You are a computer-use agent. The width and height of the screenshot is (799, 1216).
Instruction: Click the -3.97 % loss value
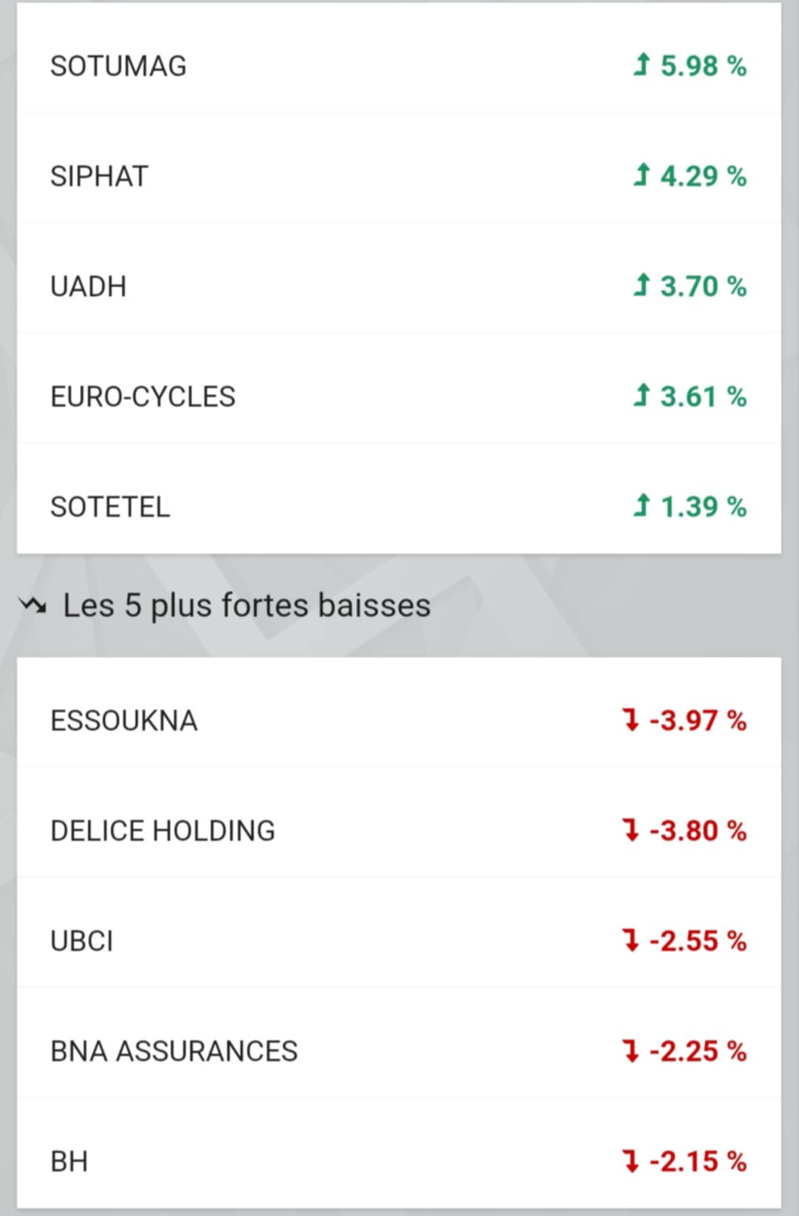click(x=698, y=720)
